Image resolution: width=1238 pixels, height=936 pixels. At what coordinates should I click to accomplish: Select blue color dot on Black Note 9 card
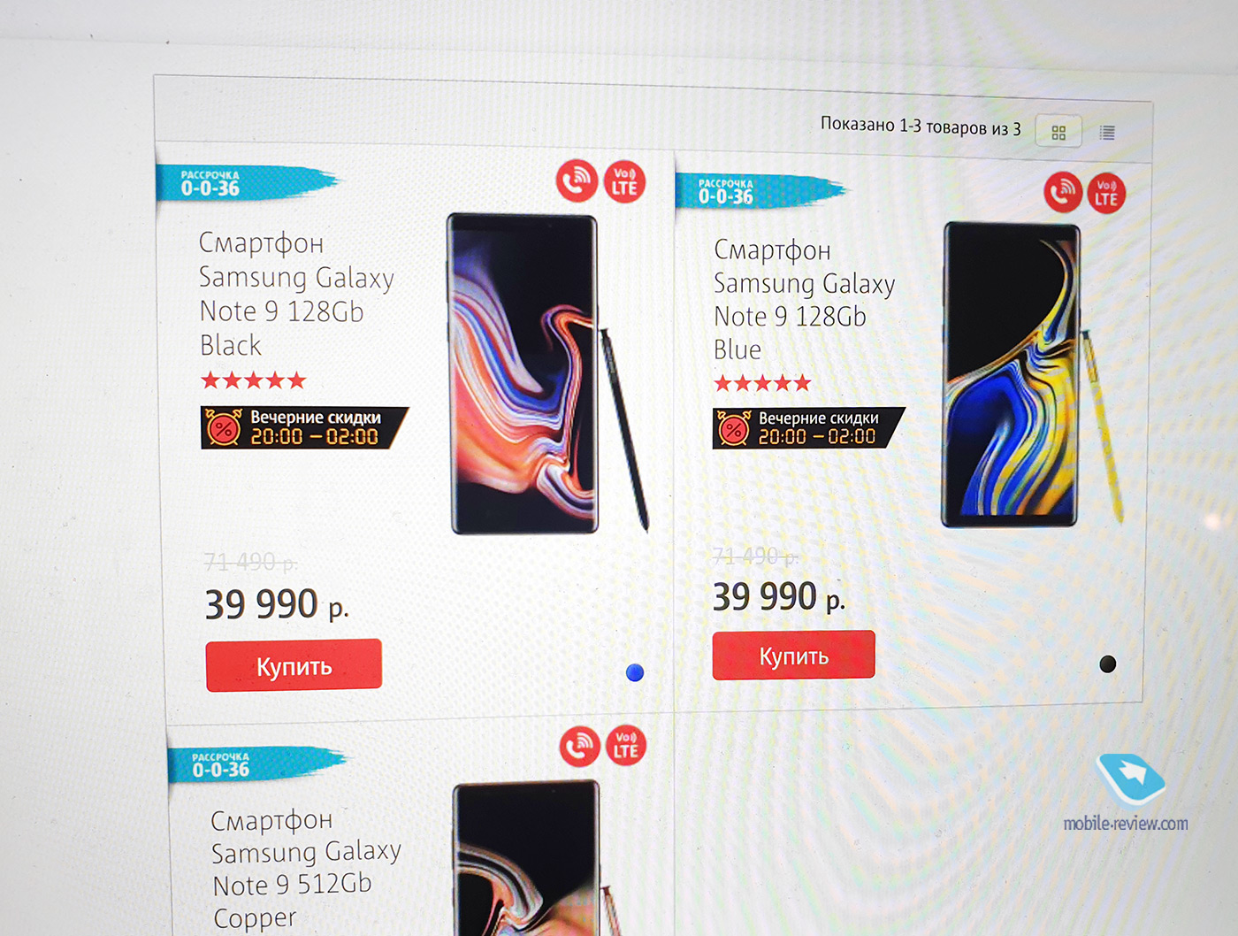[x=635, y=672]
